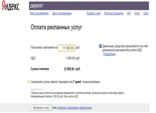Open Подбор слов link
The height and width of the screenshot is (113, 156).
(x=93, y=13)
